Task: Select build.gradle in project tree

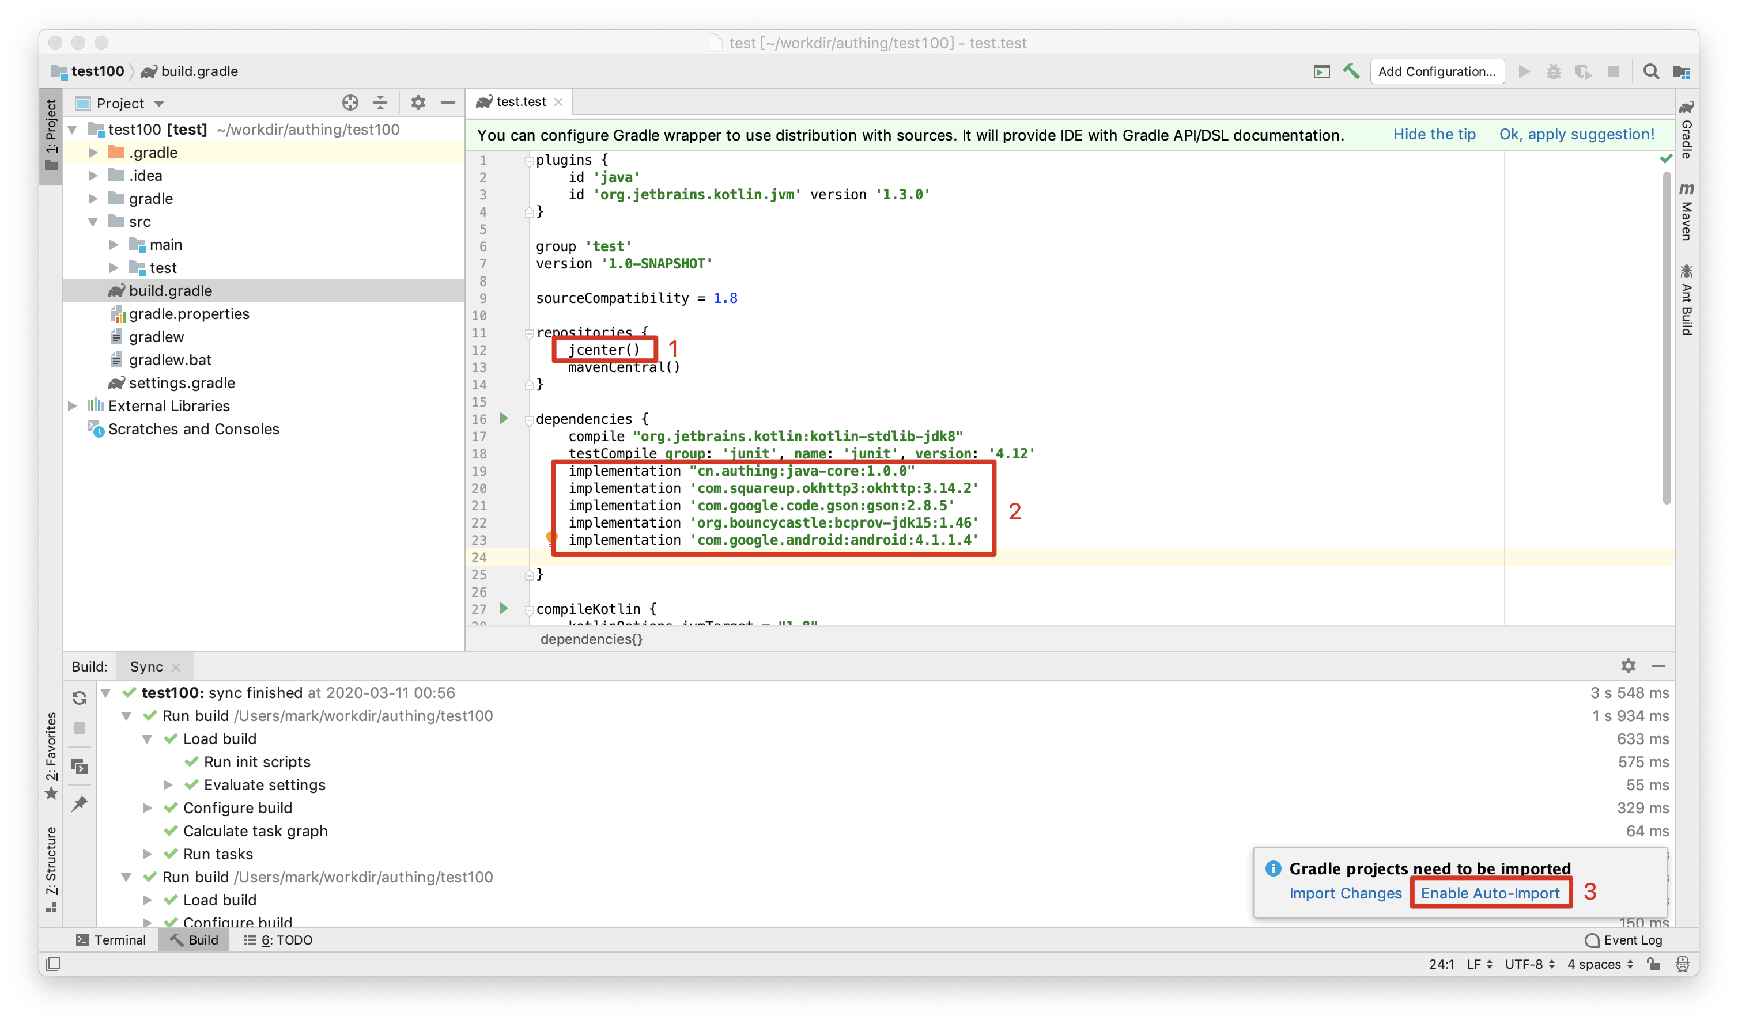Action: [264, 290]
